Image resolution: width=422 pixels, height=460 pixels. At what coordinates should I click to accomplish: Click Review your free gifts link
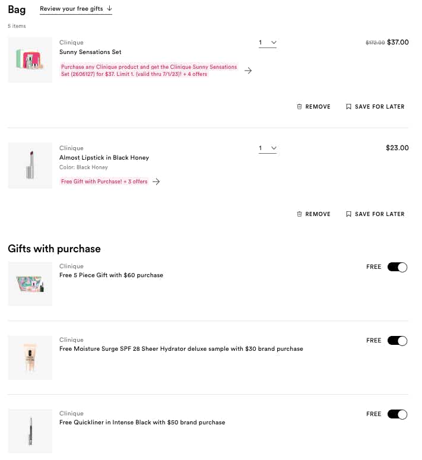[x=72, y=9]
